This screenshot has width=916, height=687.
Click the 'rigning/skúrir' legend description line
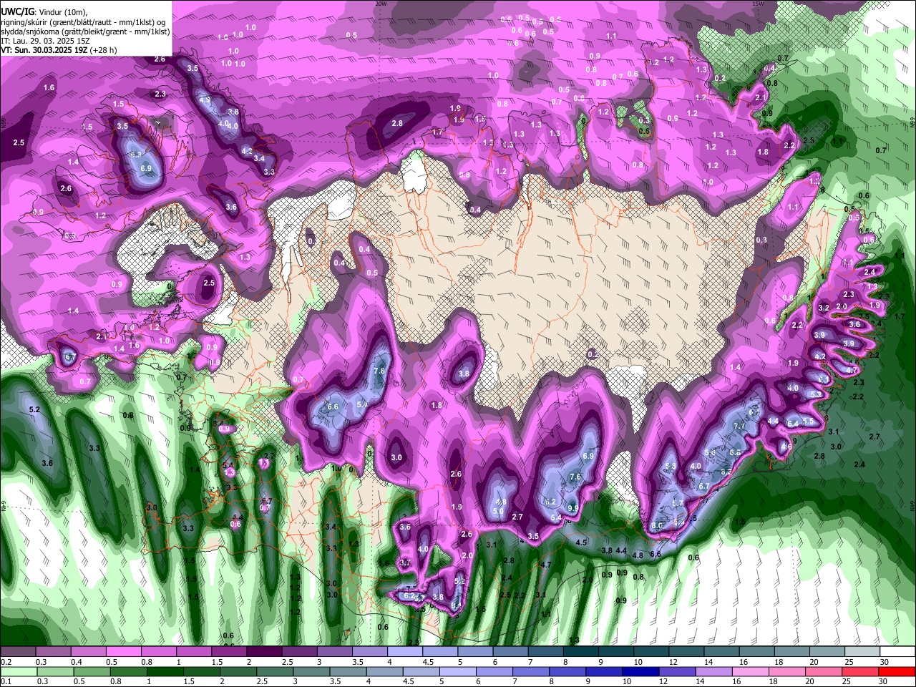click(x=83, y=22)
